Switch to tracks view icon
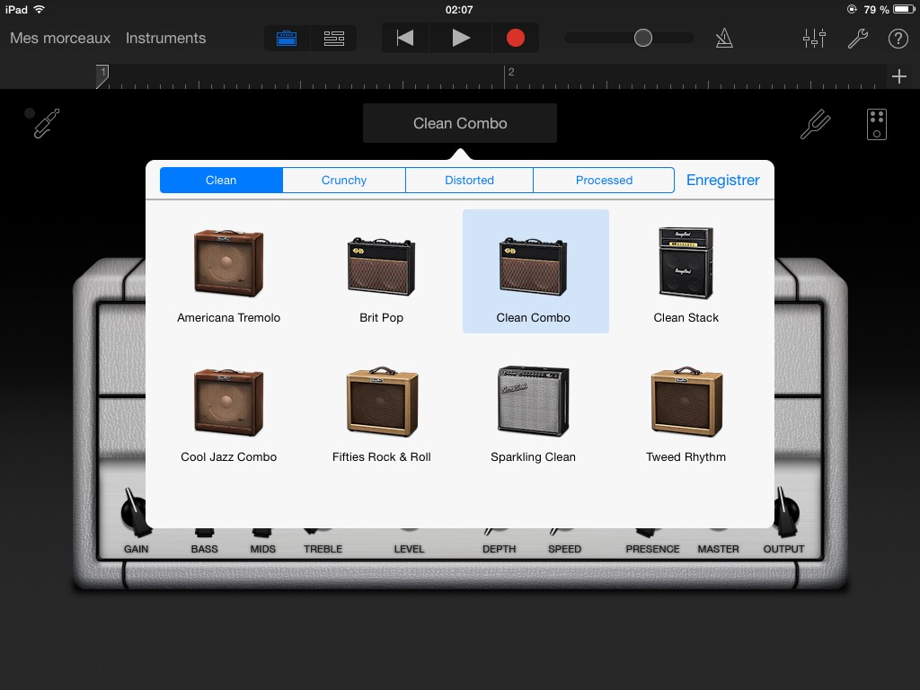The width and height of the screenshot is (920, 690). 334,38
